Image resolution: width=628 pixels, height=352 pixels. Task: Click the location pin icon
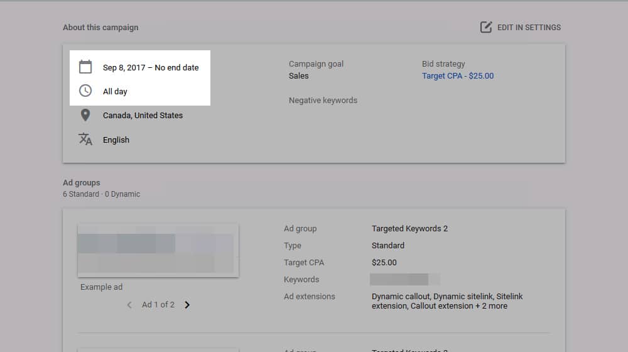coord(85,115)
